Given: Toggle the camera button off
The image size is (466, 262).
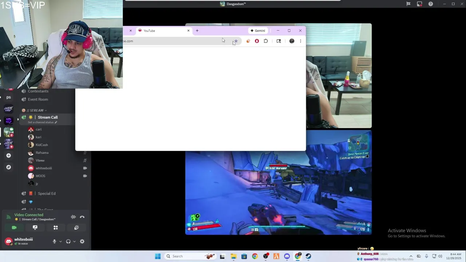Looking at the screenshot, I should [14, 227].
